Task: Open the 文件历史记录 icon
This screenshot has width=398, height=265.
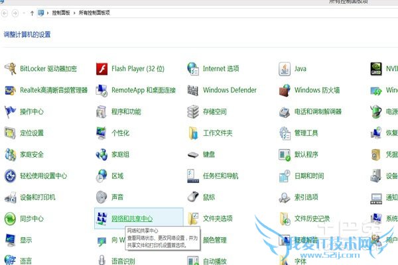Action: point(285,219)
